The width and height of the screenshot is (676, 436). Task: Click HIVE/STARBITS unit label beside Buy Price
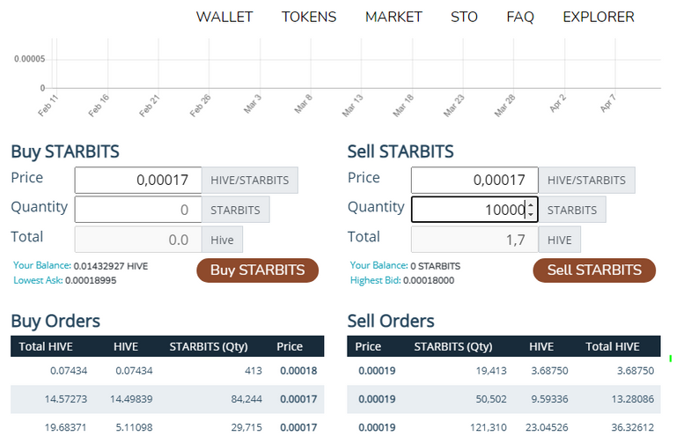click(x=250, y=180)
